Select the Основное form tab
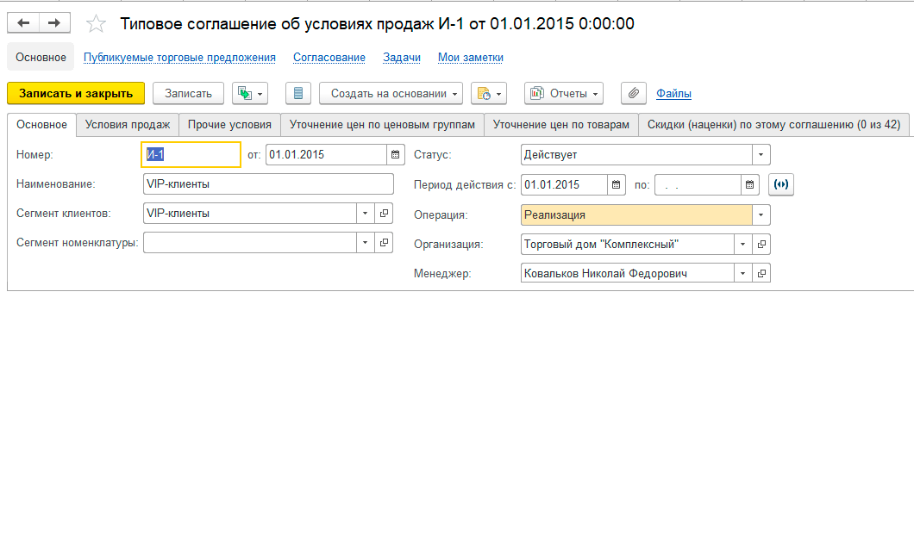This screenshot has height=559, width=914. 41,125
